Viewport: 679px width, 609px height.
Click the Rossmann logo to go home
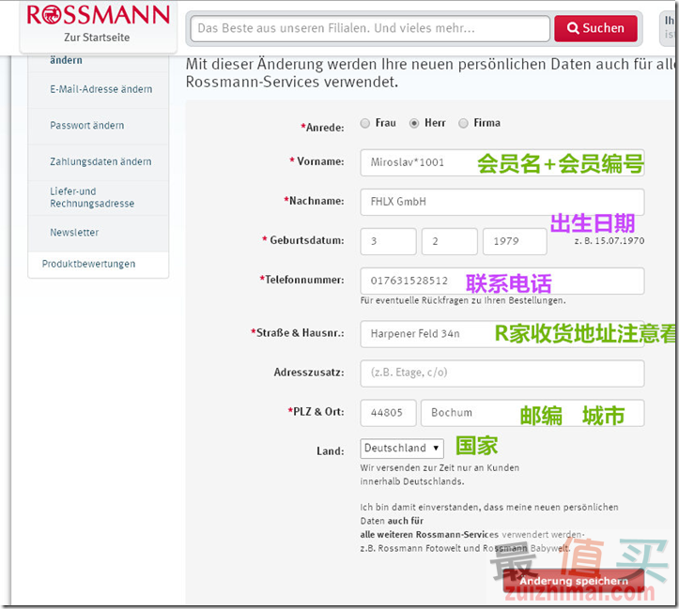click(98, 16)
